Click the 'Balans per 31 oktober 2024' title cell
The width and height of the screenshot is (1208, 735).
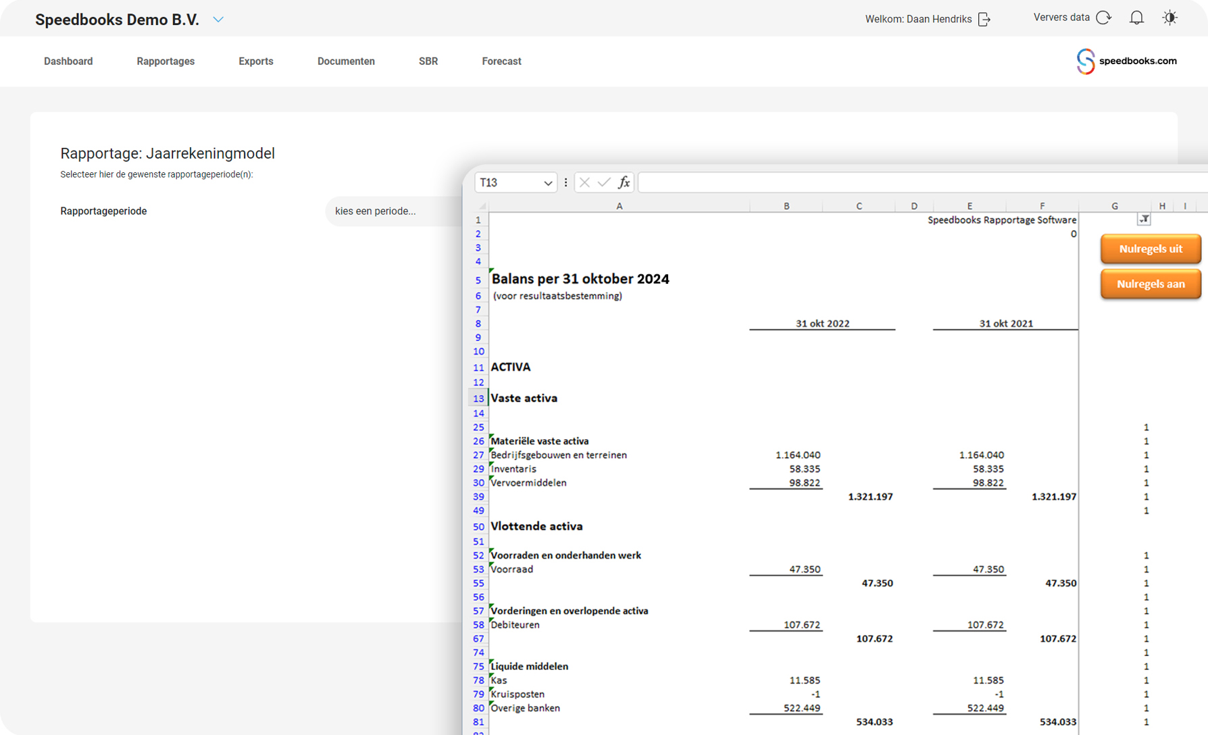pyautogui.click(x=580, y=279)
